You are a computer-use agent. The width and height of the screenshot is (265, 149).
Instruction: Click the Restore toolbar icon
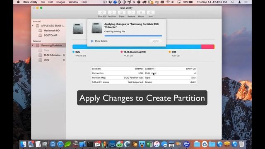click(x=131, y=13)
